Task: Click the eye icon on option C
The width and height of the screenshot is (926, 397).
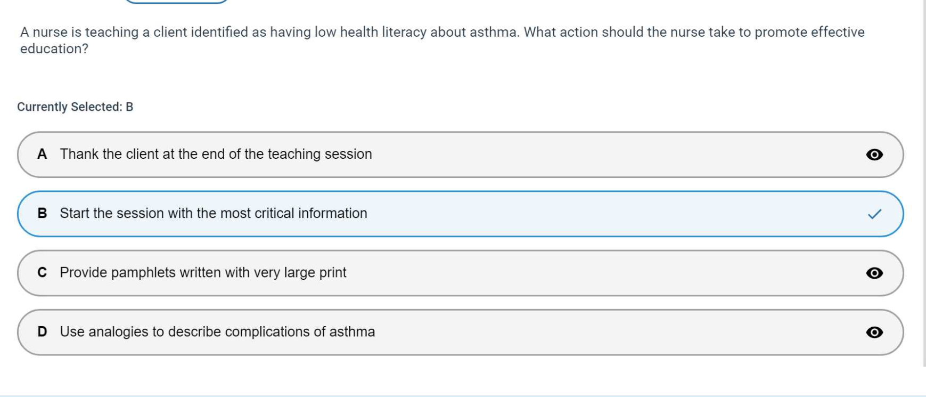Action: tap(874, 273)
